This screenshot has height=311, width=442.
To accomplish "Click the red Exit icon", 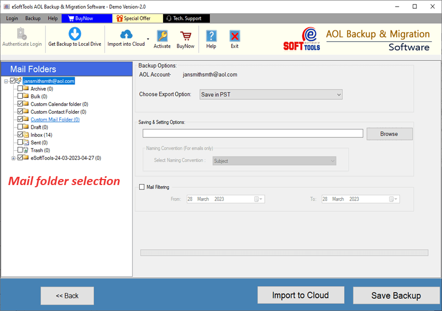I will point(234,36).
